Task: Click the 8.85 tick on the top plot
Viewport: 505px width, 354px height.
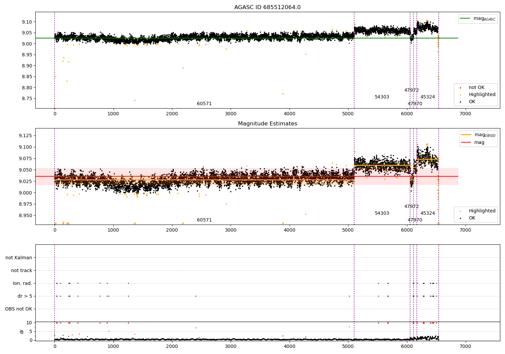Action: click(x=27, y=77)
